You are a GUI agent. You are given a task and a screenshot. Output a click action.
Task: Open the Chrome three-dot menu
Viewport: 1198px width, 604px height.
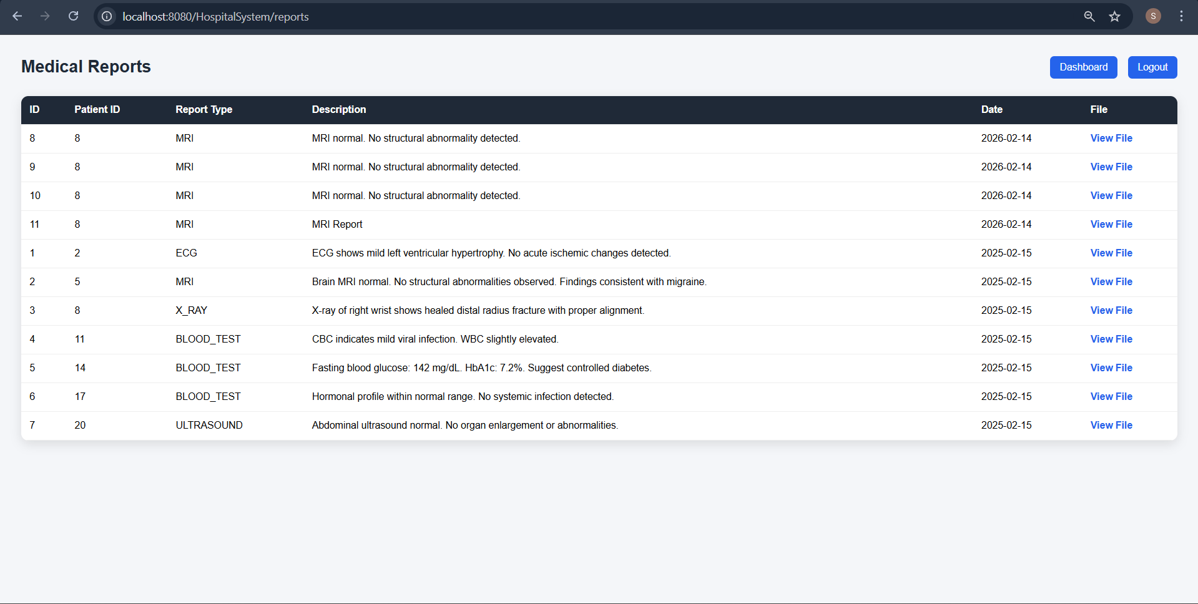click(1181, 16)
